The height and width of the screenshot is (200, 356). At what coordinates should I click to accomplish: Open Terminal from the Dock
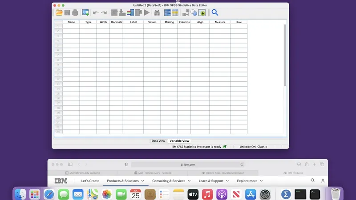(x=315, y=194)
